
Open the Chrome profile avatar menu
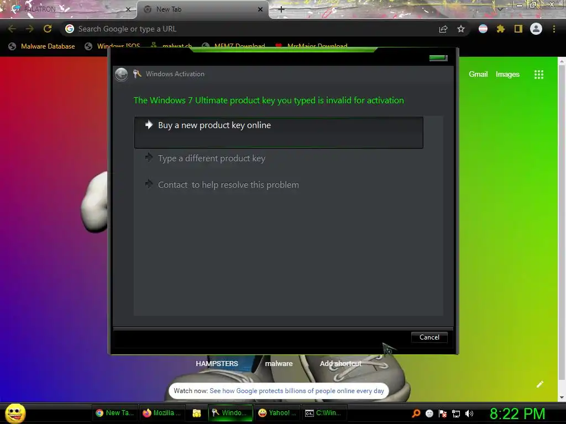point(536,29)
